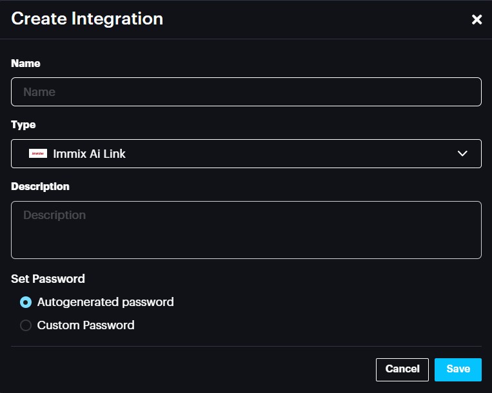Click the Description placeholder text
The height and width of the screenshot is (393, 492).
tap(54, 215)
